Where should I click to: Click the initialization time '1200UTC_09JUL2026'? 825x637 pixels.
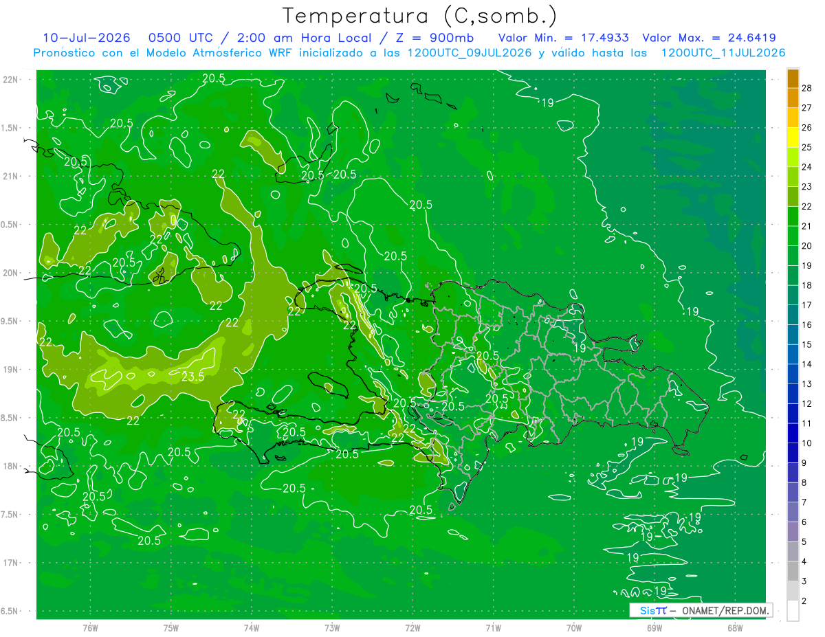click(x=470, y=53)
